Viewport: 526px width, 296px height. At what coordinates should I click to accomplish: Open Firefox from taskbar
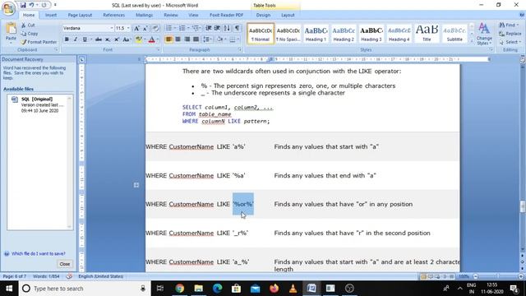[x=274, y=289]
